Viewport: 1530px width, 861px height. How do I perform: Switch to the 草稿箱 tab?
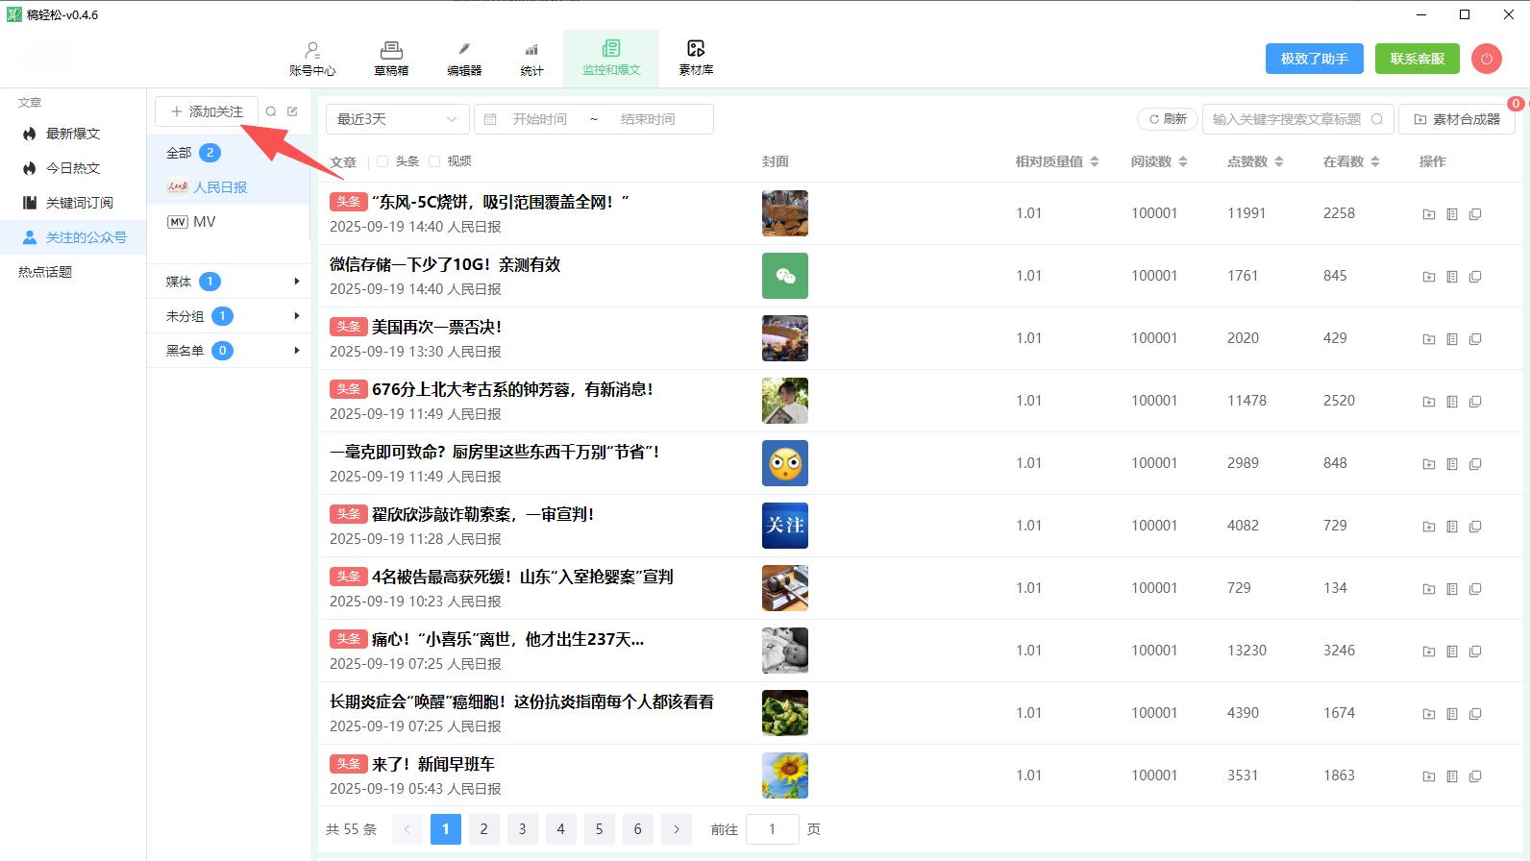[391, 59]
